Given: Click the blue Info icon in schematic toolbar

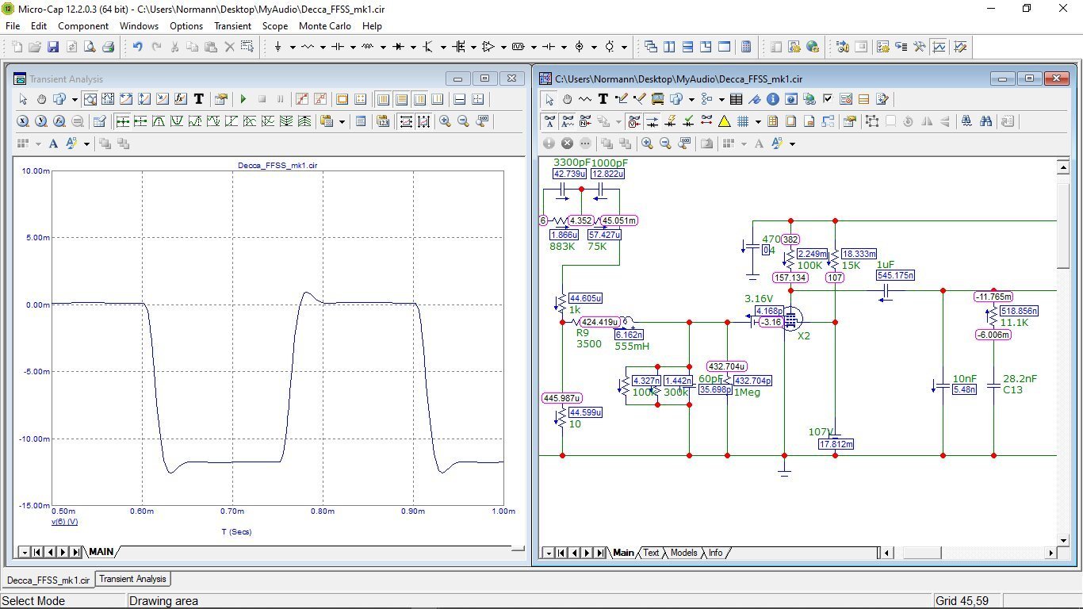Looking at the screenshot, I should click(x=772, y=99).
